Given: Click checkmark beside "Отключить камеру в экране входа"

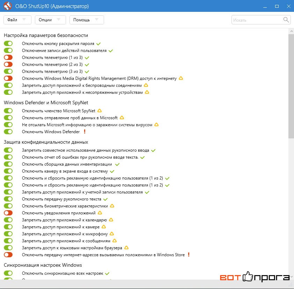Looking at the screenshot, I should [112, 172].
